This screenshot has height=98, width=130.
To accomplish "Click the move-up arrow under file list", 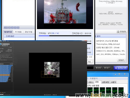I will (x=12, y=28).
